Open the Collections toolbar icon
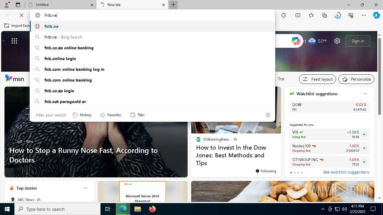 click(x=324, y=15)
